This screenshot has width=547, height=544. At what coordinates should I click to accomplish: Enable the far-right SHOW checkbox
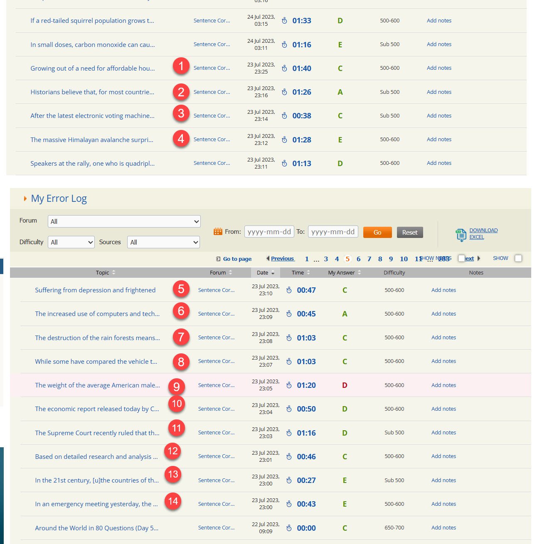click(518, 258)
